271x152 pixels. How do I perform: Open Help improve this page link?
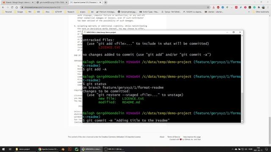click(192, 137)
